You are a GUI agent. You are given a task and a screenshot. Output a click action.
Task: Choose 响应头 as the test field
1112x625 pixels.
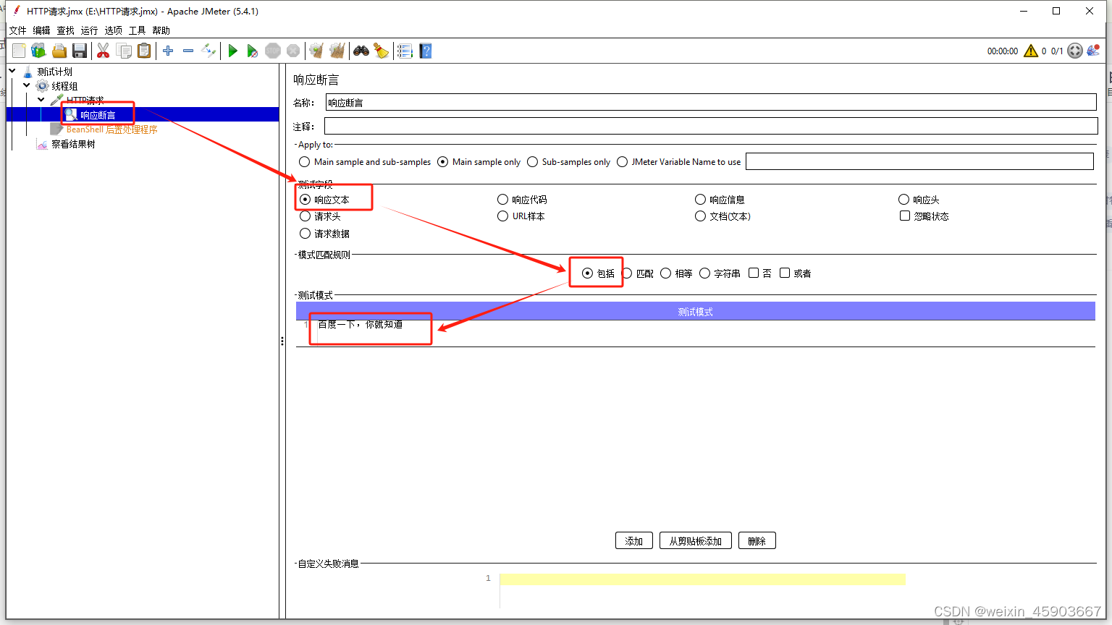(919, 200)
